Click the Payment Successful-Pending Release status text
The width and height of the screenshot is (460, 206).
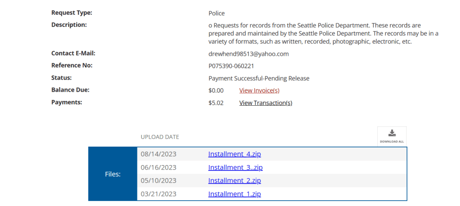(x=259, y=78)
